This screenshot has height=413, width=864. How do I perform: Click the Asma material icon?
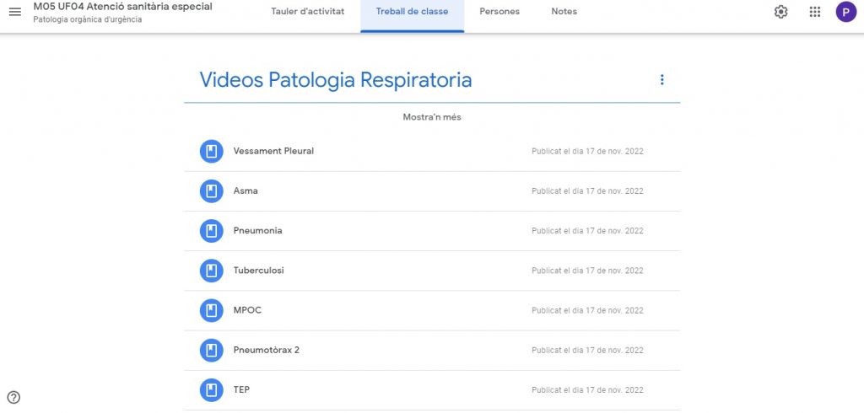click(211, 191)
